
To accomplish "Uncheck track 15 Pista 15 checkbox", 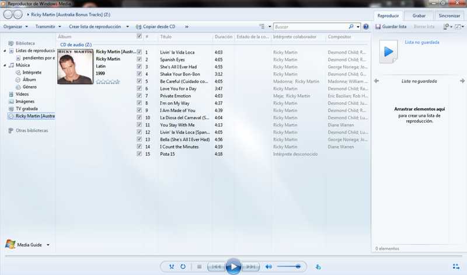I will pyautogui.click(x=139, y=154).
